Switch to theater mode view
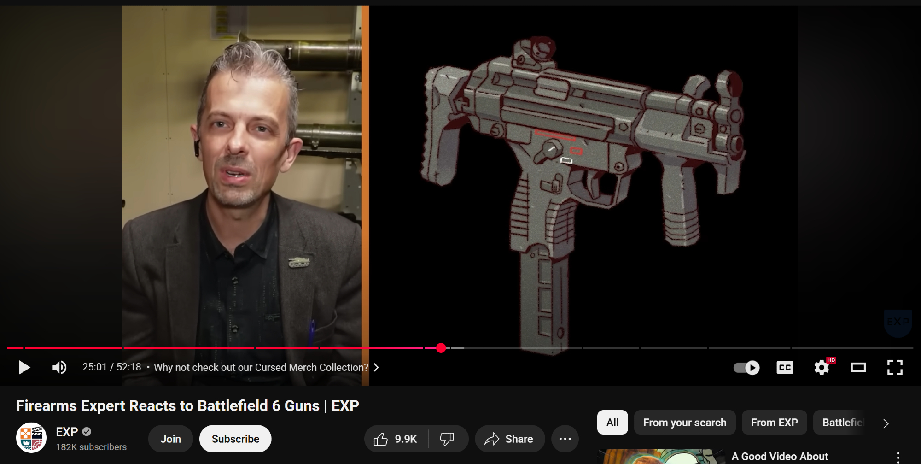The width and height of the screenshot is (921, 464). pyautogui.click(x=858, y=367)
